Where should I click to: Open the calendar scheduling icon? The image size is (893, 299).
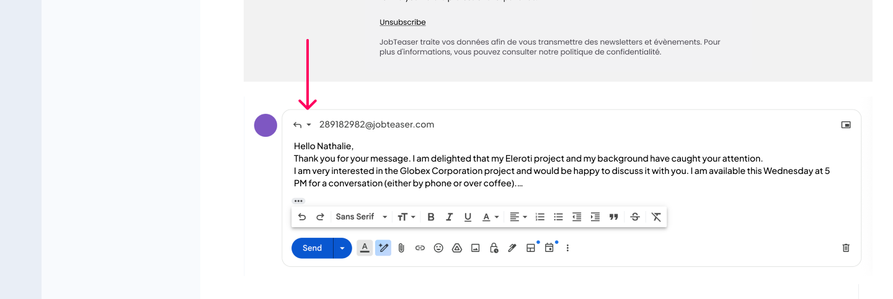point(549,248)
